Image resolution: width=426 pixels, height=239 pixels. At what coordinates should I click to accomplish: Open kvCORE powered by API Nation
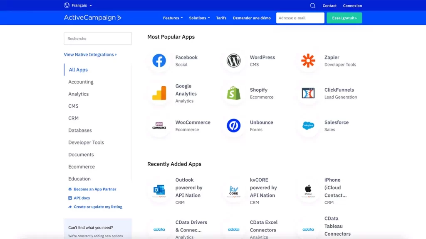pos(263,188)
